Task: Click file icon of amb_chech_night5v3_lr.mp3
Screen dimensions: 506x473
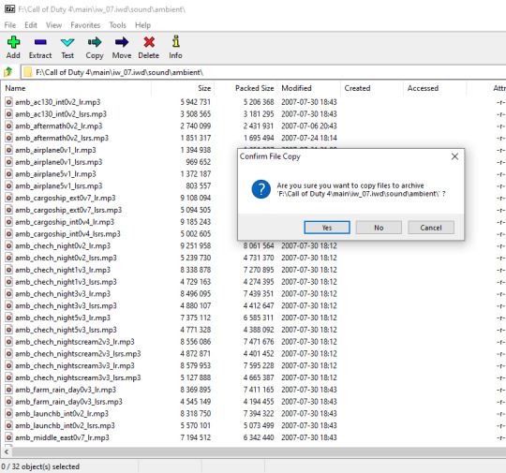Action: pyautogui.click(x=8, y=318)
